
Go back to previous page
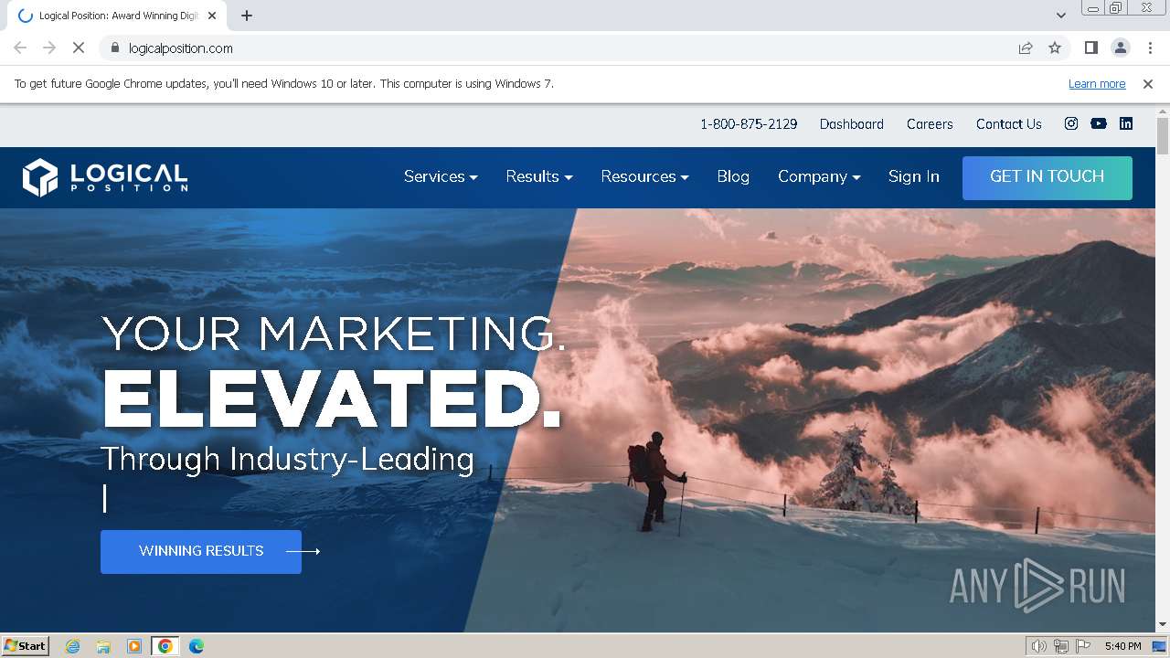pos(20,48)
